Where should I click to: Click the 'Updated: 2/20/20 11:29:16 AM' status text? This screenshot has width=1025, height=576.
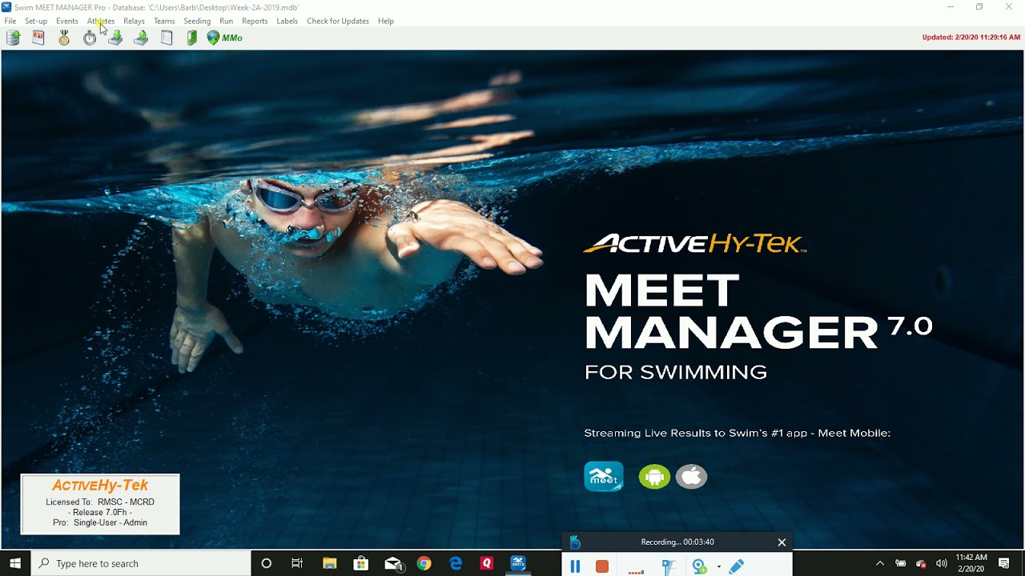pos(971,37)
